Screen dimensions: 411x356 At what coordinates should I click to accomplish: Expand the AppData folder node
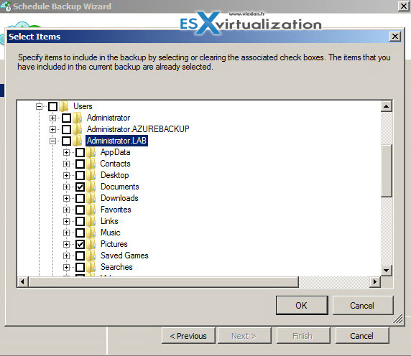tap(66, 152)
